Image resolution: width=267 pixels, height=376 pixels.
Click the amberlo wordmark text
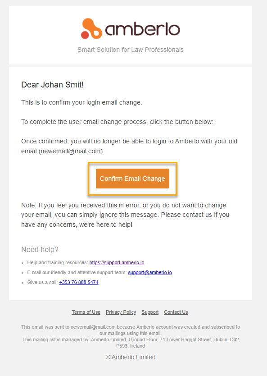pos(142,29)
